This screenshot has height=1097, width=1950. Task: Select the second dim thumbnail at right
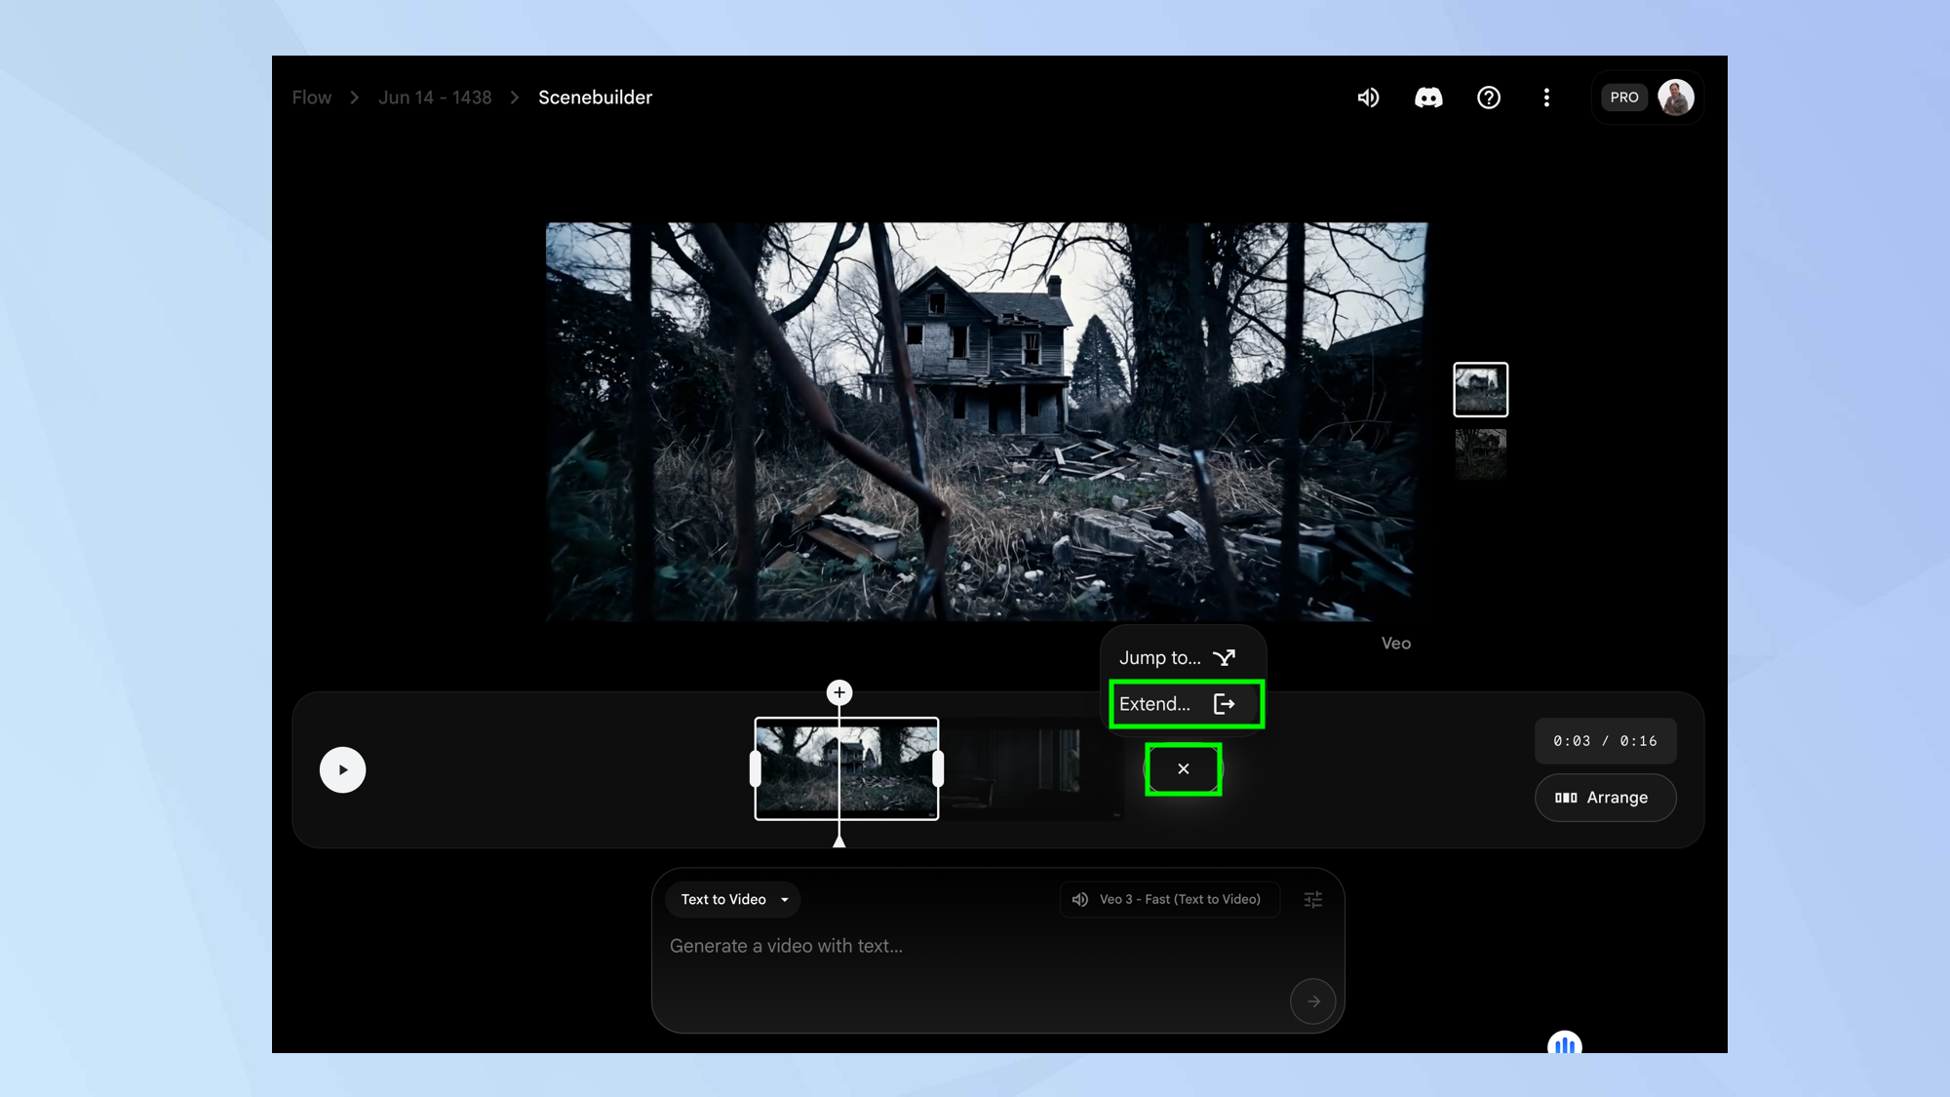(1480, 454)
